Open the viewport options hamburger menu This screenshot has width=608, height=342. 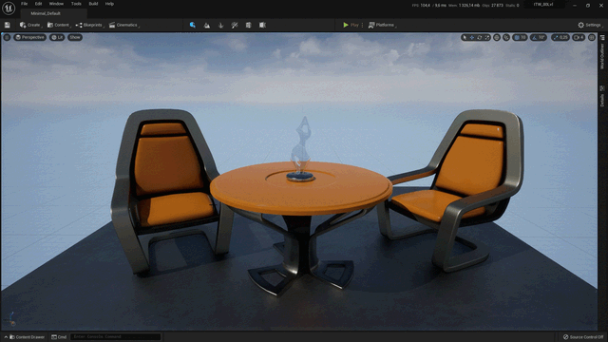coord(7,37)
